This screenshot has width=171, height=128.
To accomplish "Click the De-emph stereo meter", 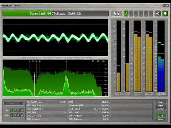I will click(149, 56).
